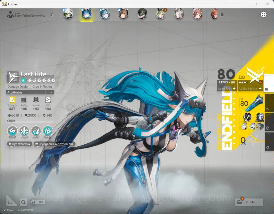The width and height of the screenshot is (274, 214).
Task: Click the defense value 140
Action: tap(48, 115)
